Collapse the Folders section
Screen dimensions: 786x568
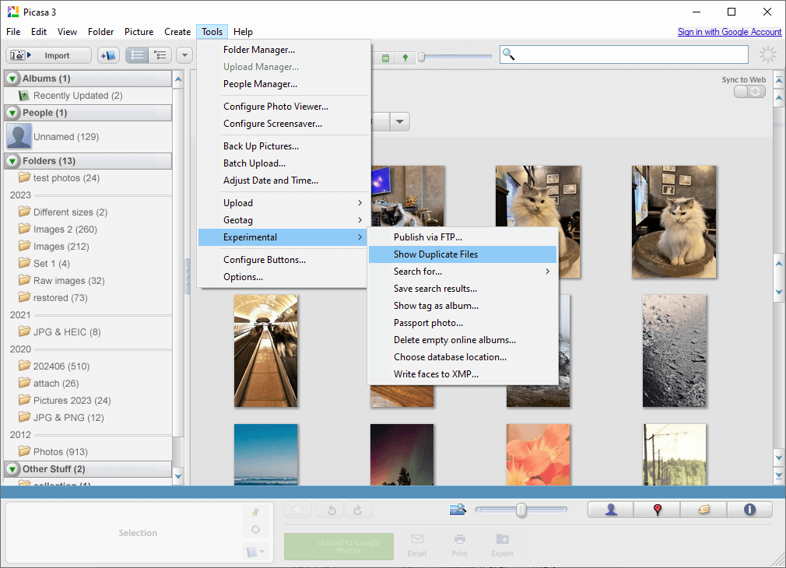point(13,161)
